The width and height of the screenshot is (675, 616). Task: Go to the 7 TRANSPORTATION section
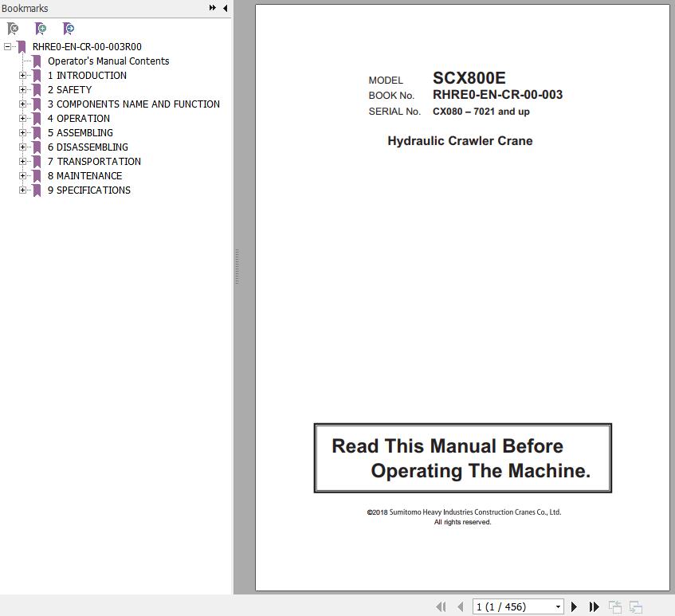click(94, 162)
